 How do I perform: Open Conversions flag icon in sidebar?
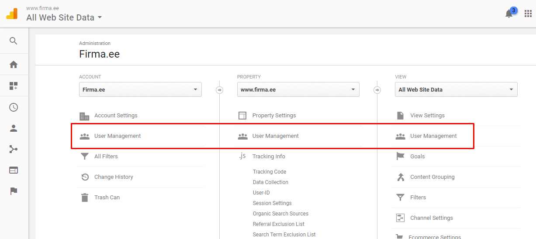tap(14, 191)
